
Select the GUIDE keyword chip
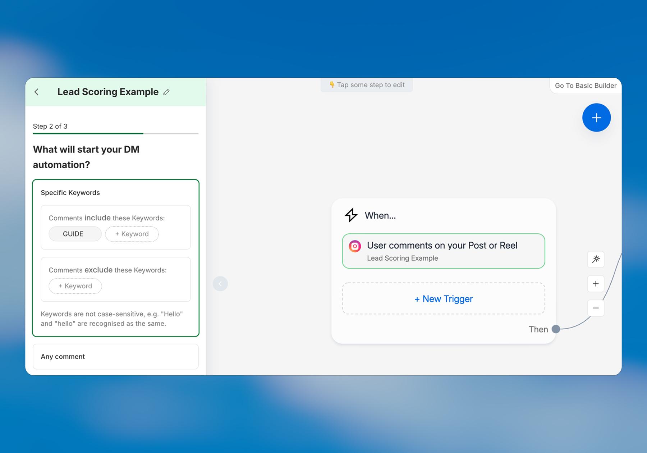(75, 234)
